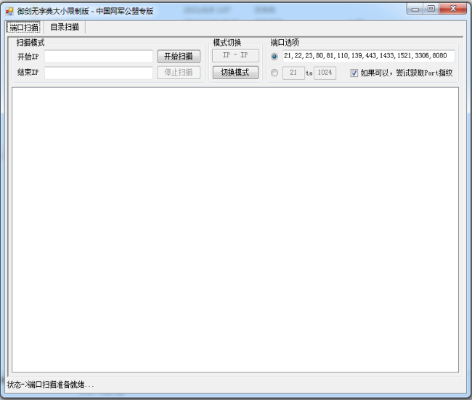Focus the 开始IP input field

tap(99, 57)
